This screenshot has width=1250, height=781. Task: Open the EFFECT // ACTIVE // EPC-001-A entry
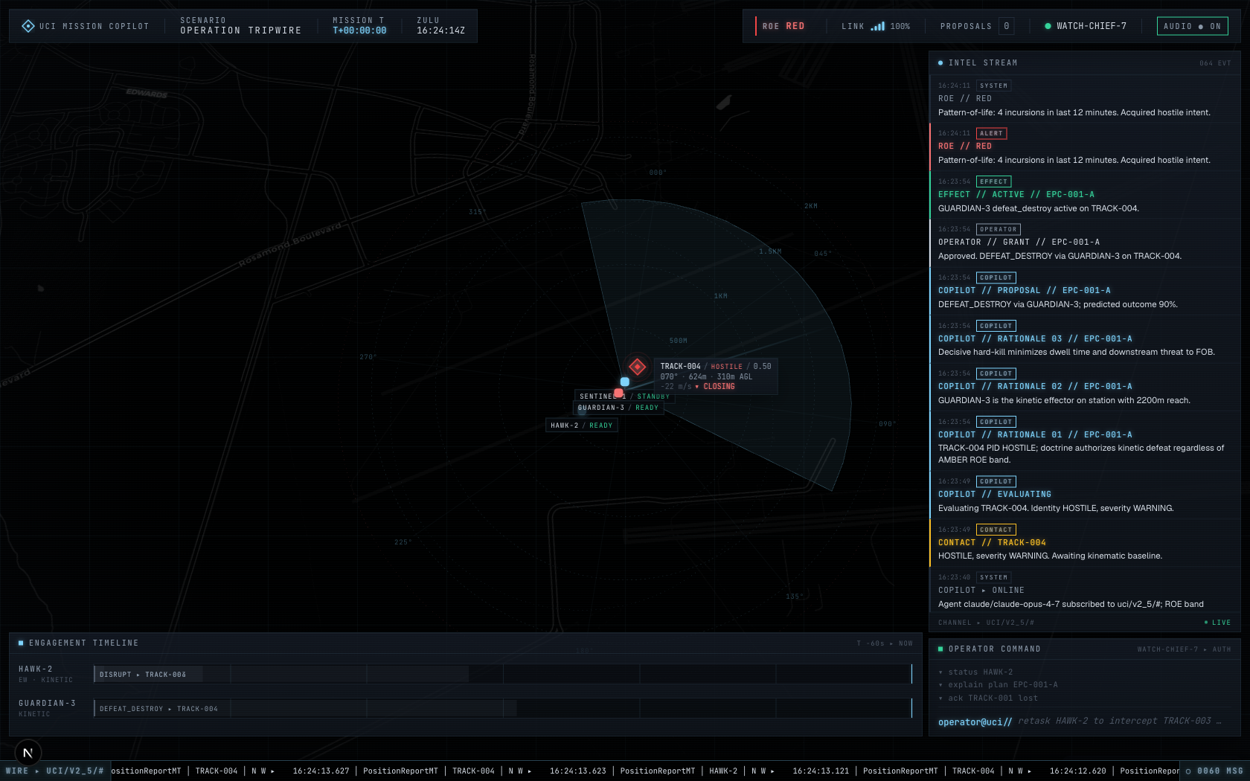pyautogui.click(x=1085, y=195)
